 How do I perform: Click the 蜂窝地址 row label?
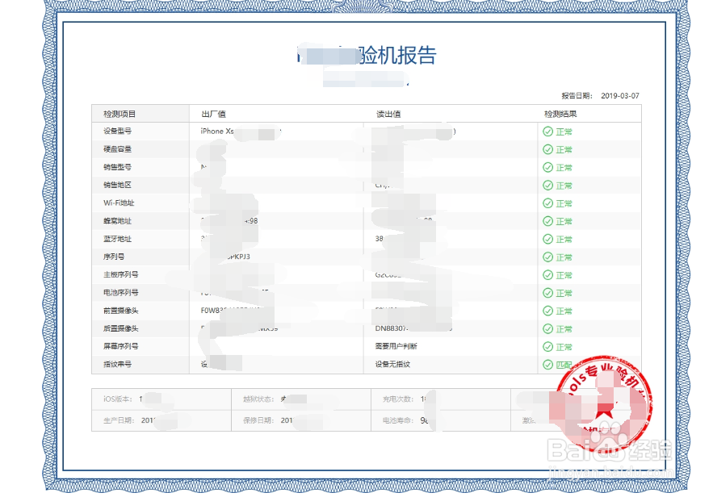click(117, 221)
